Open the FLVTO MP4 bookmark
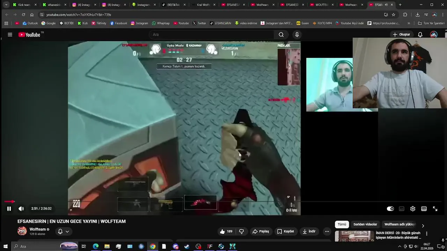This screenshot has width=447, height=251. (322, 23)
